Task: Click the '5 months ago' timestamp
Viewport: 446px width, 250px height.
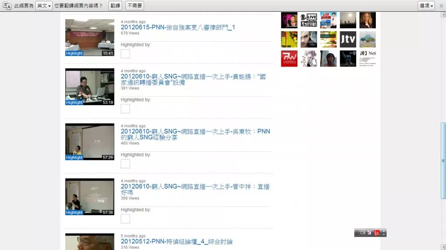Action: point(133,236)
